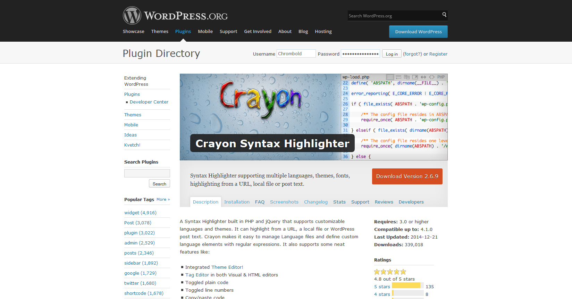Open Themes in the top navigation

[160, 32]
